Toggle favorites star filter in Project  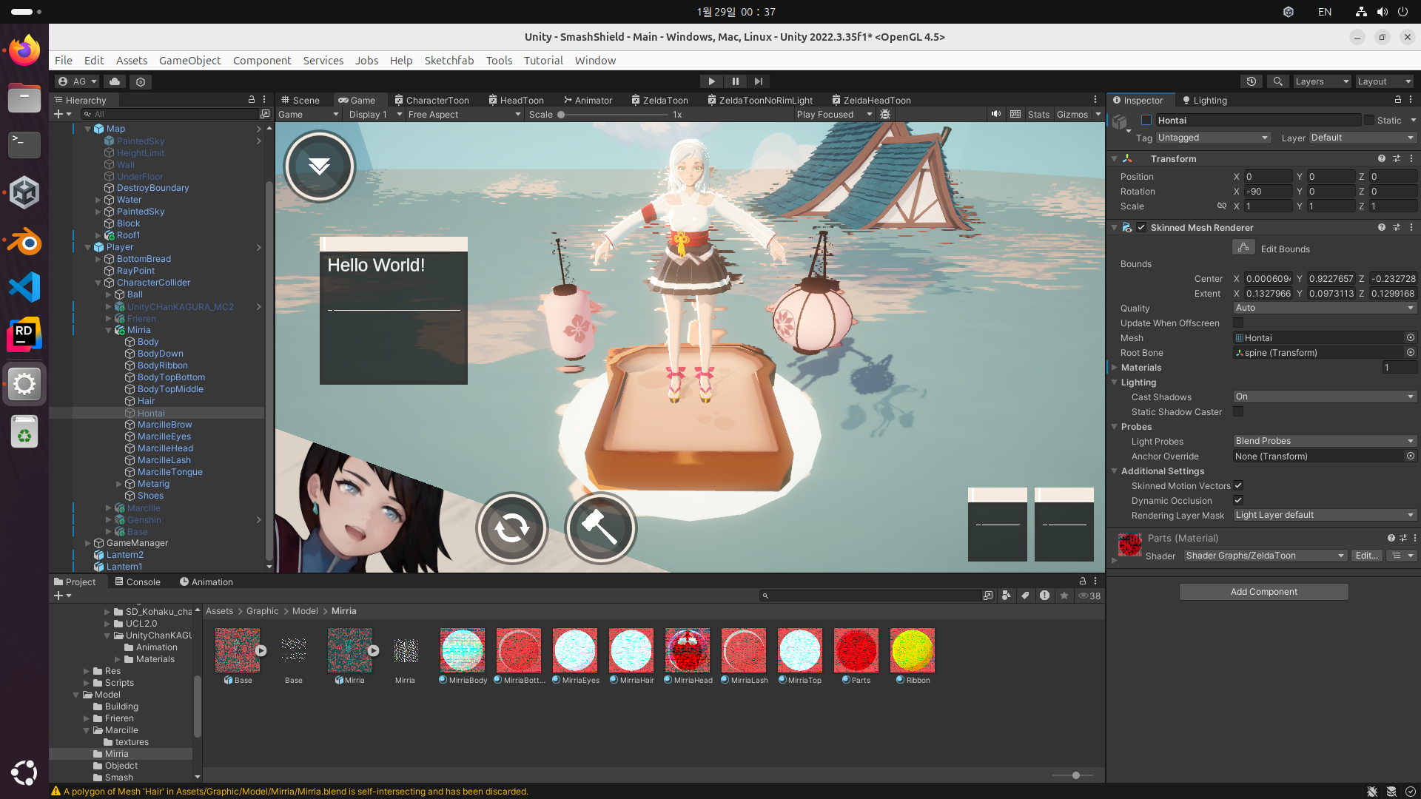point(1064,596)
